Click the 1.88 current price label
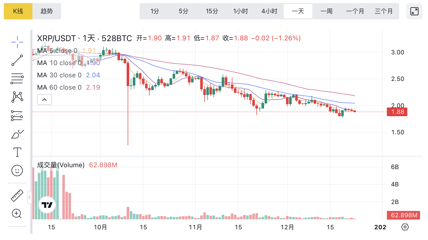Screen dimensions: 428x240 click(397, 112)
